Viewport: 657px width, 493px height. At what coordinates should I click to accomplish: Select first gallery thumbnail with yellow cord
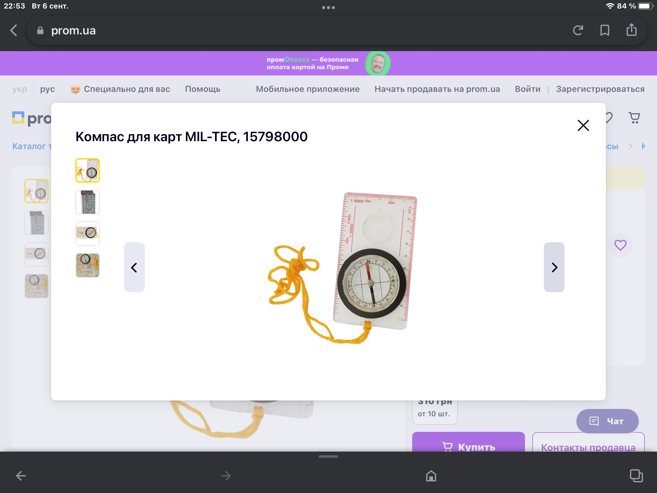pyautogui.click(x=88, y=170)
